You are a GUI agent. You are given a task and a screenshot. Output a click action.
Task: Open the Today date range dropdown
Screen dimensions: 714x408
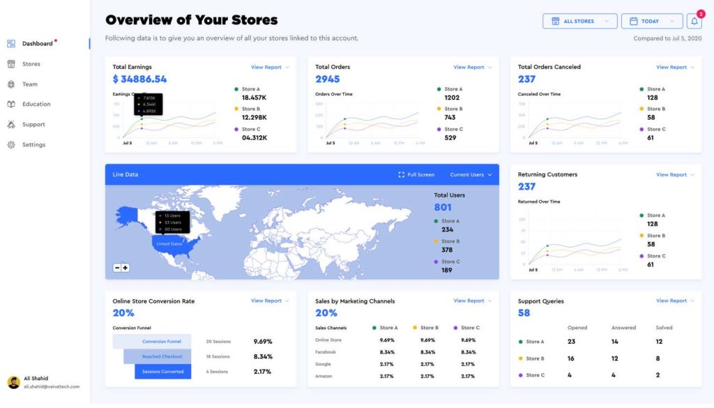[652, 21]
